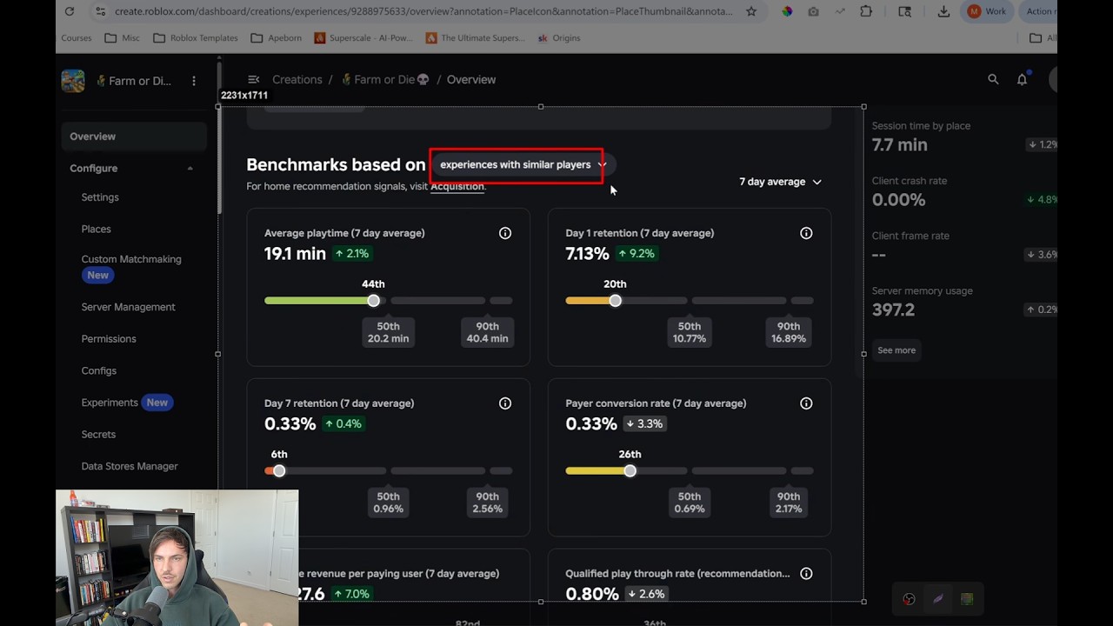This screenshot has height=626, width=1113.
Task: Open the colorful pinwheel extension icon
Action: click(x=787, y=11)
